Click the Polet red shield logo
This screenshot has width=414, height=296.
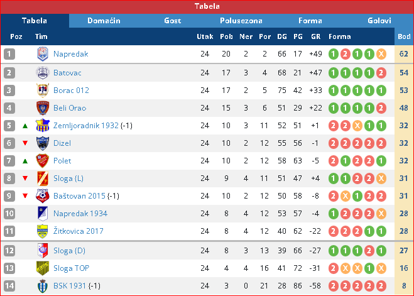[43, 160]
